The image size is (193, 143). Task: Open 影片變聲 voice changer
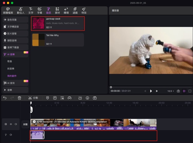point(16,33)
